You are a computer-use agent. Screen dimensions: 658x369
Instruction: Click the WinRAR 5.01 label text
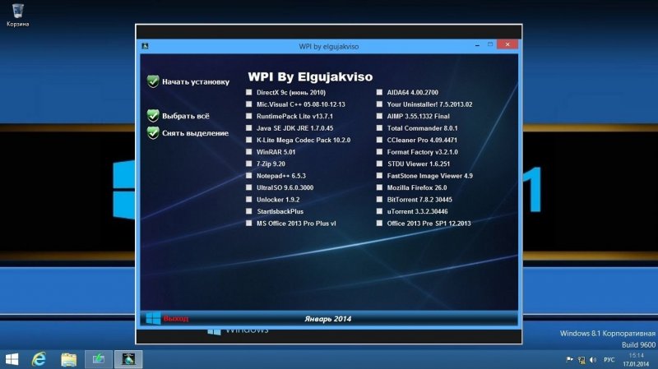pyautogui.click(x=276, y=152)
